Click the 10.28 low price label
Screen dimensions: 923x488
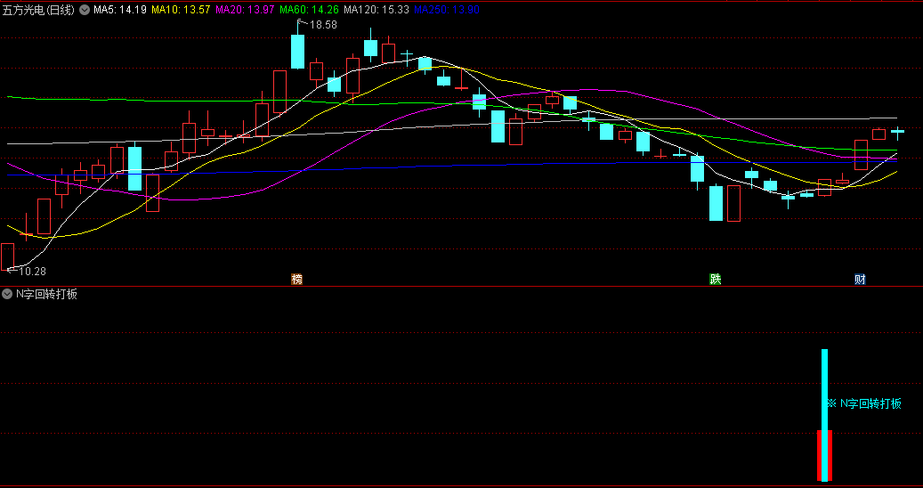pyautogui.click(x=32, y=272)
